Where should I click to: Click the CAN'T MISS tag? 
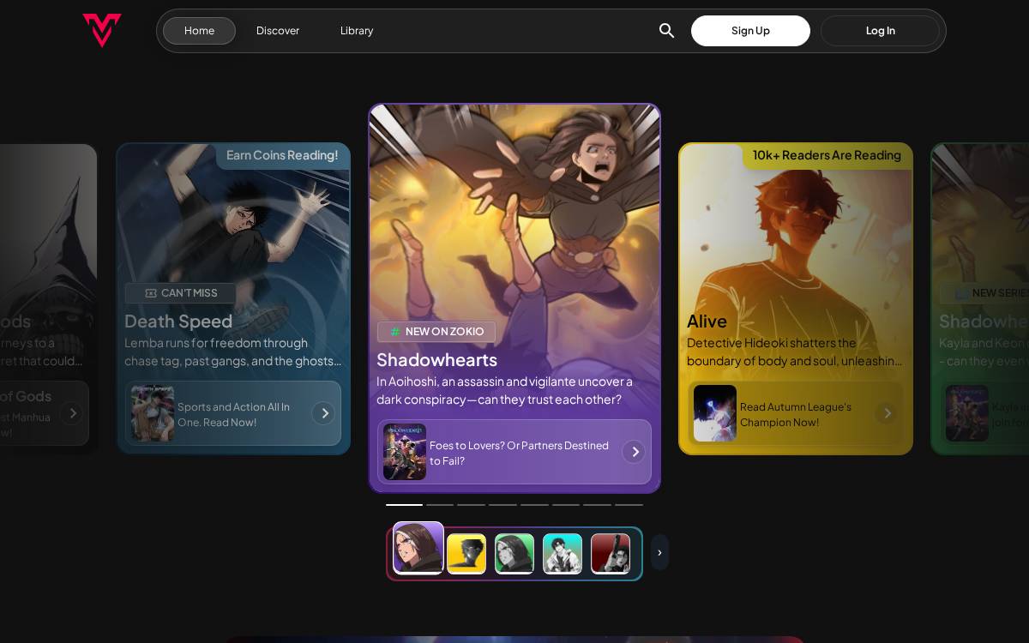[180, 293]
